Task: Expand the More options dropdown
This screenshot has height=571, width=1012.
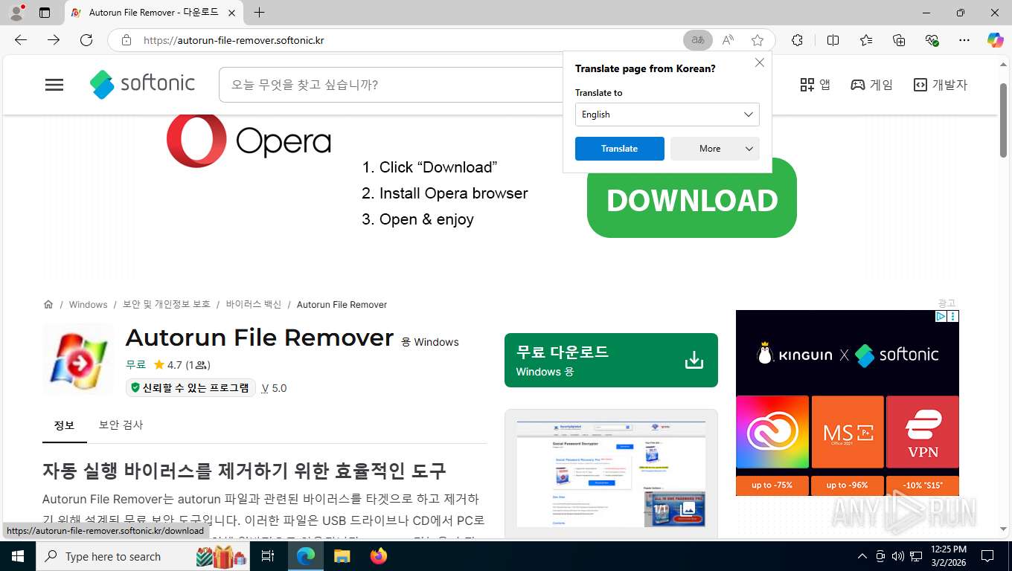Action: point(715,149)
